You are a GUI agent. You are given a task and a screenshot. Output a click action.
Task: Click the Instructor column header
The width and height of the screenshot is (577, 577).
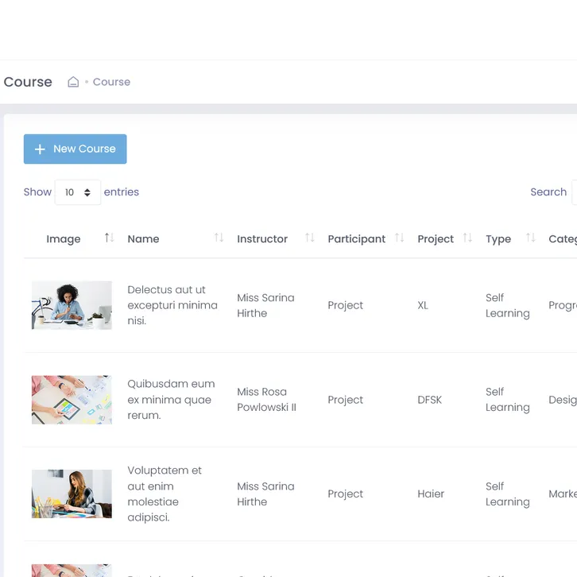262,239
